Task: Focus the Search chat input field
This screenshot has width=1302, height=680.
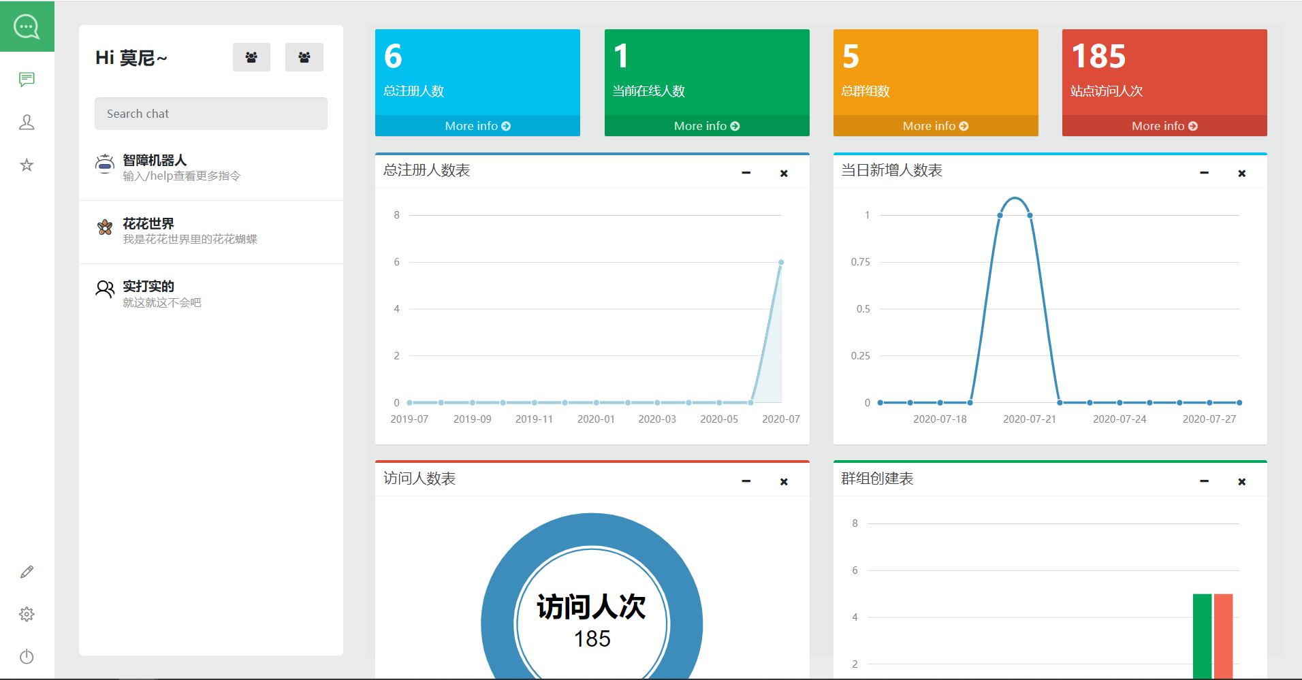Action: tap(211, 114)
